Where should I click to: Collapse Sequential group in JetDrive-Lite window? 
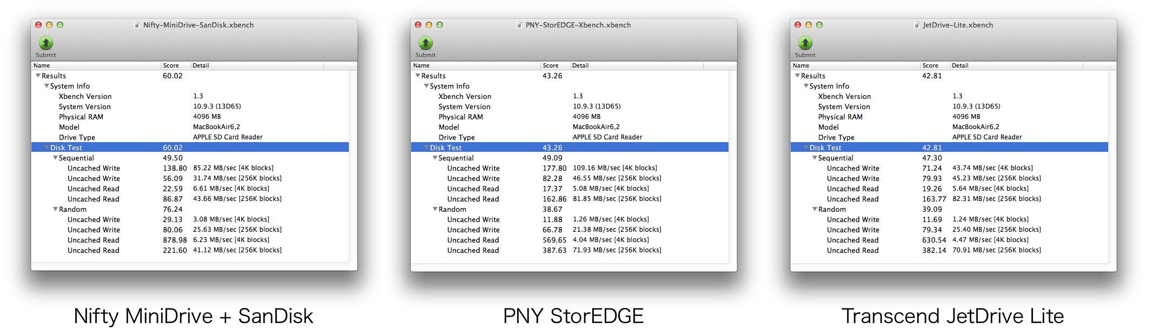(x=815, y=158)
